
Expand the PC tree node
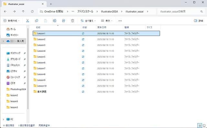3,119
